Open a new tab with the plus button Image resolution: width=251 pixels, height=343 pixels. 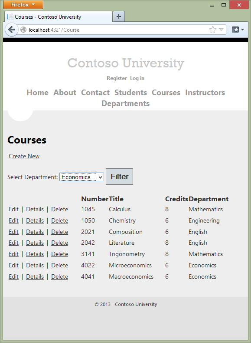coord(119,17)
